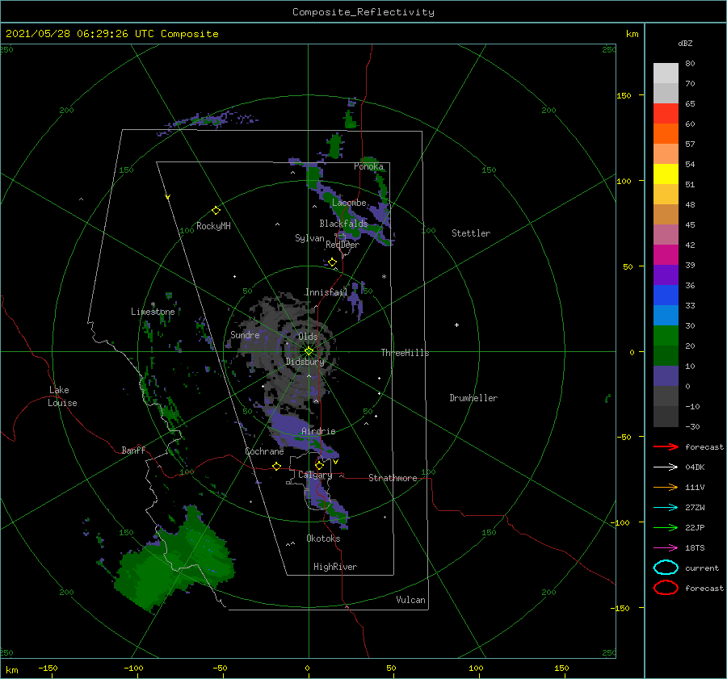Click the Lake Louise label
Screen dimensions: 727x679
[62, 396]
